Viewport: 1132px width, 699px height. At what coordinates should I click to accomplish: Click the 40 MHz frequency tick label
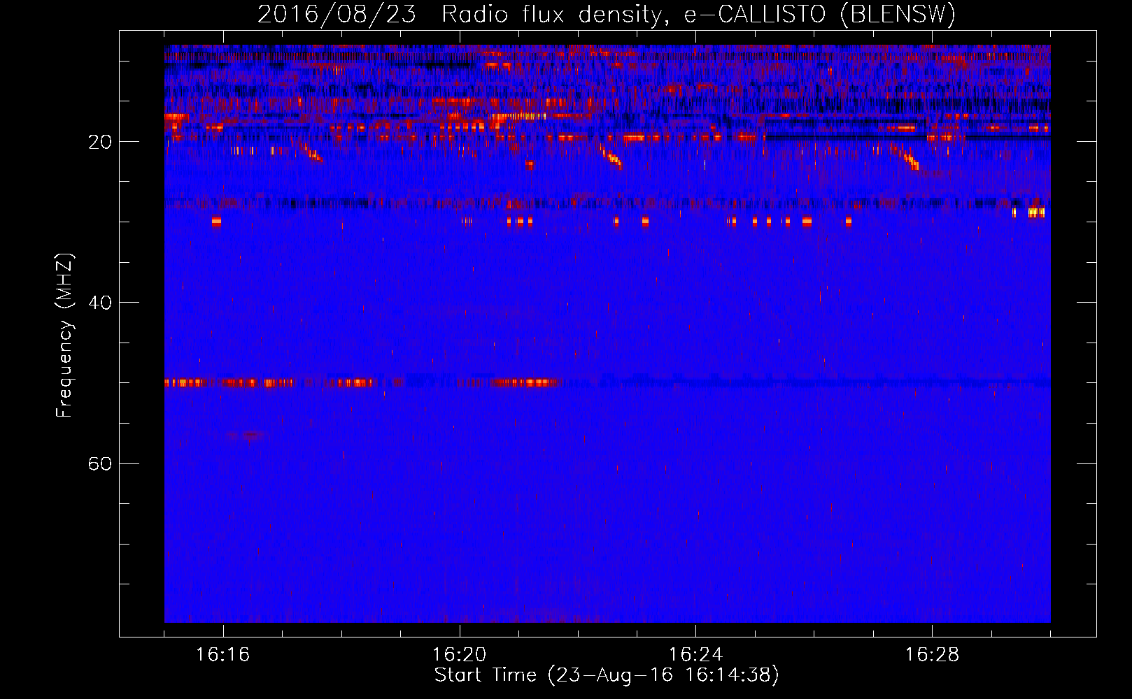100,303
